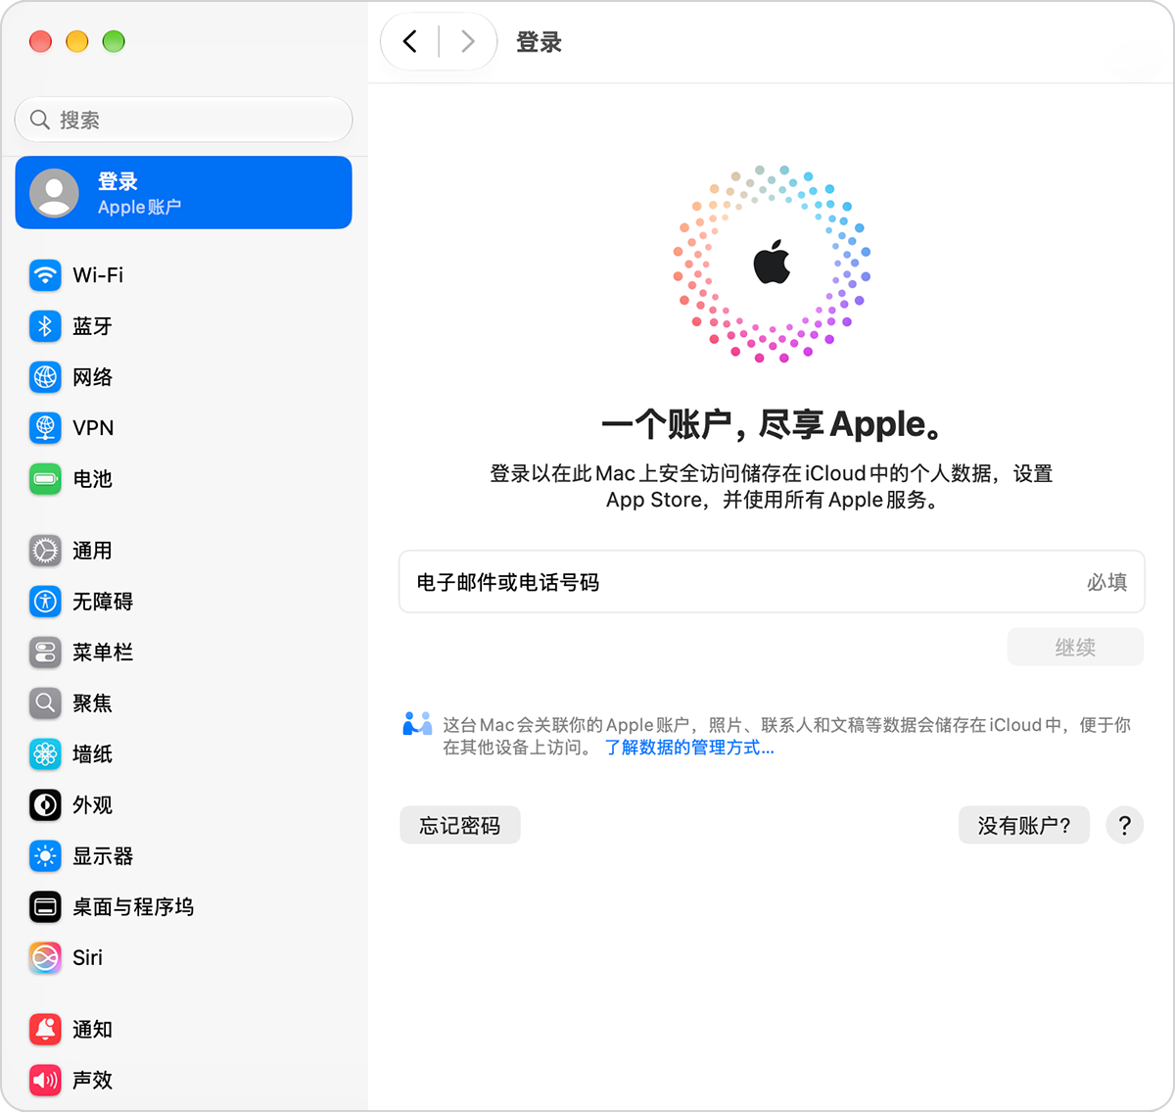
Task: Click the yellow minimize window button
Action: tap(77, 41)
